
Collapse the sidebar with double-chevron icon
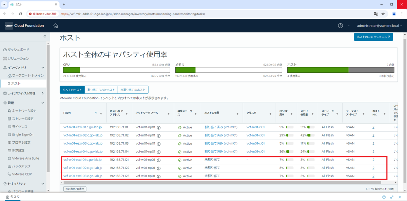click(x=45, y=36)
